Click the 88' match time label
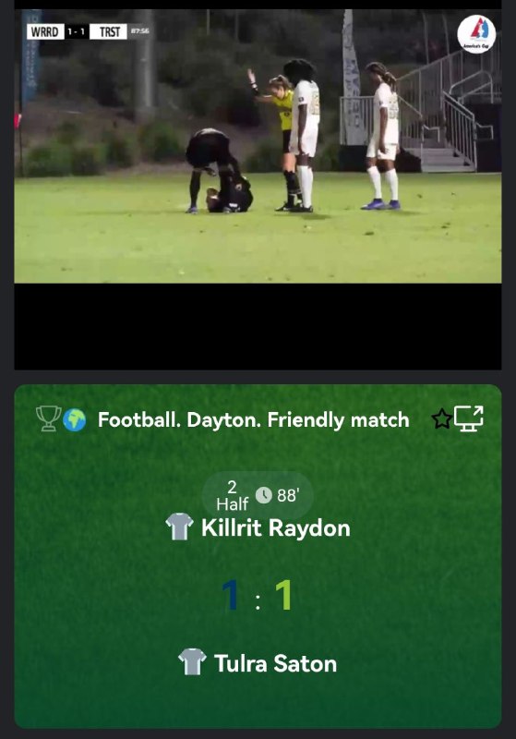 tap(288, 496)
